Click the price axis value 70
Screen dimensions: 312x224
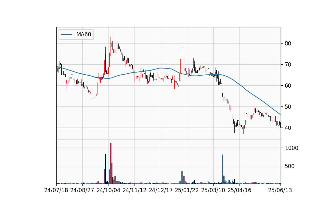coord(288,65)
